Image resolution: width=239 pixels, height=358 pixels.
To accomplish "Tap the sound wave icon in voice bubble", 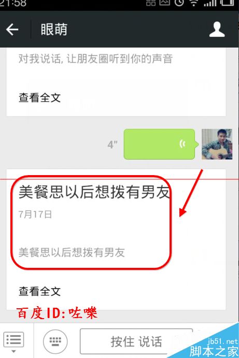I will (182, 144).
